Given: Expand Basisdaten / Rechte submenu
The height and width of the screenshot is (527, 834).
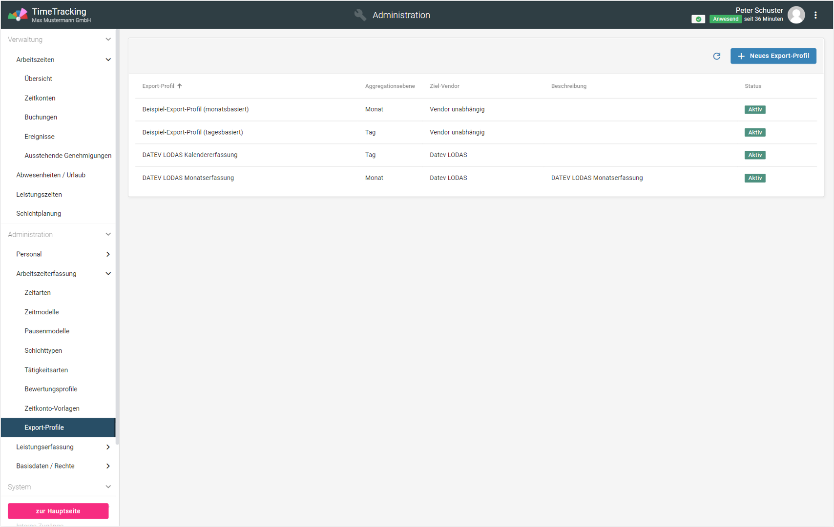Looking at the screenshot, I should coord(108,466).
